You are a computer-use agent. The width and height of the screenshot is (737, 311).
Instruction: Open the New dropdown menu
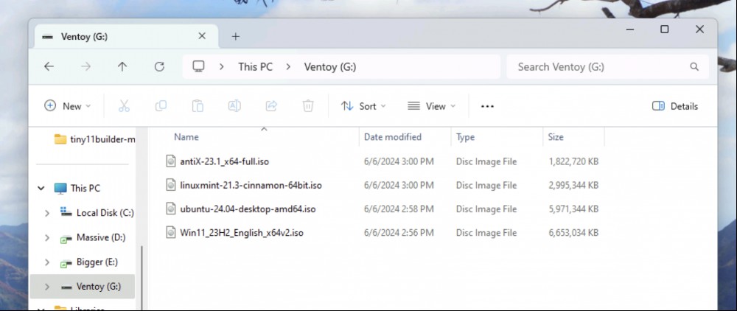pos(68,106)
